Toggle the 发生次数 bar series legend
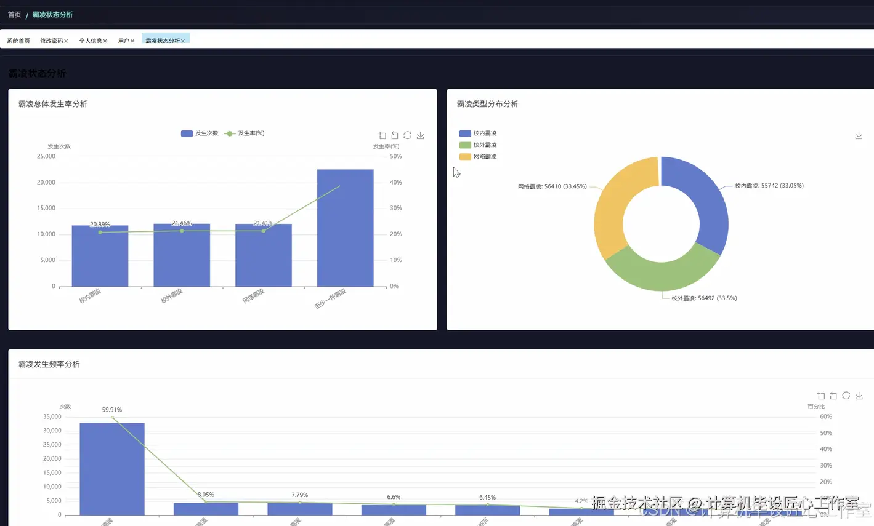 point(200,133)
